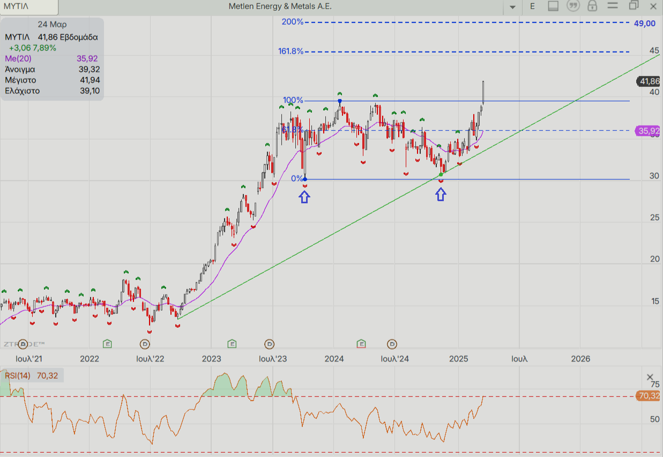Expand the symbol dropdown arrow
Screen dimensions: 663x457
point(512,6)
